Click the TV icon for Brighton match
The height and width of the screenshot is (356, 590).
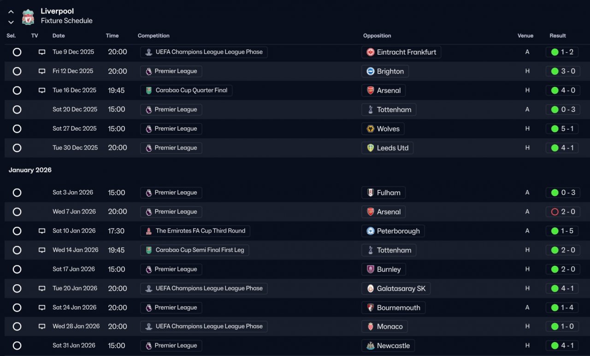[42, 71]
